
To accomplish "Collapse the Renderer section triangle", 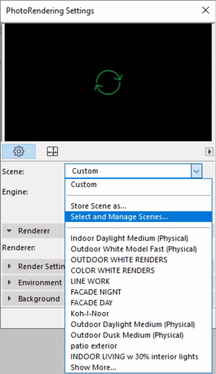I will click(x=9, y=230).
